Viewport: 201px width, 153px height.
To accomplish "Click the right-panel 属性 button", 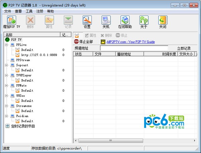I will tap(91, 36).
